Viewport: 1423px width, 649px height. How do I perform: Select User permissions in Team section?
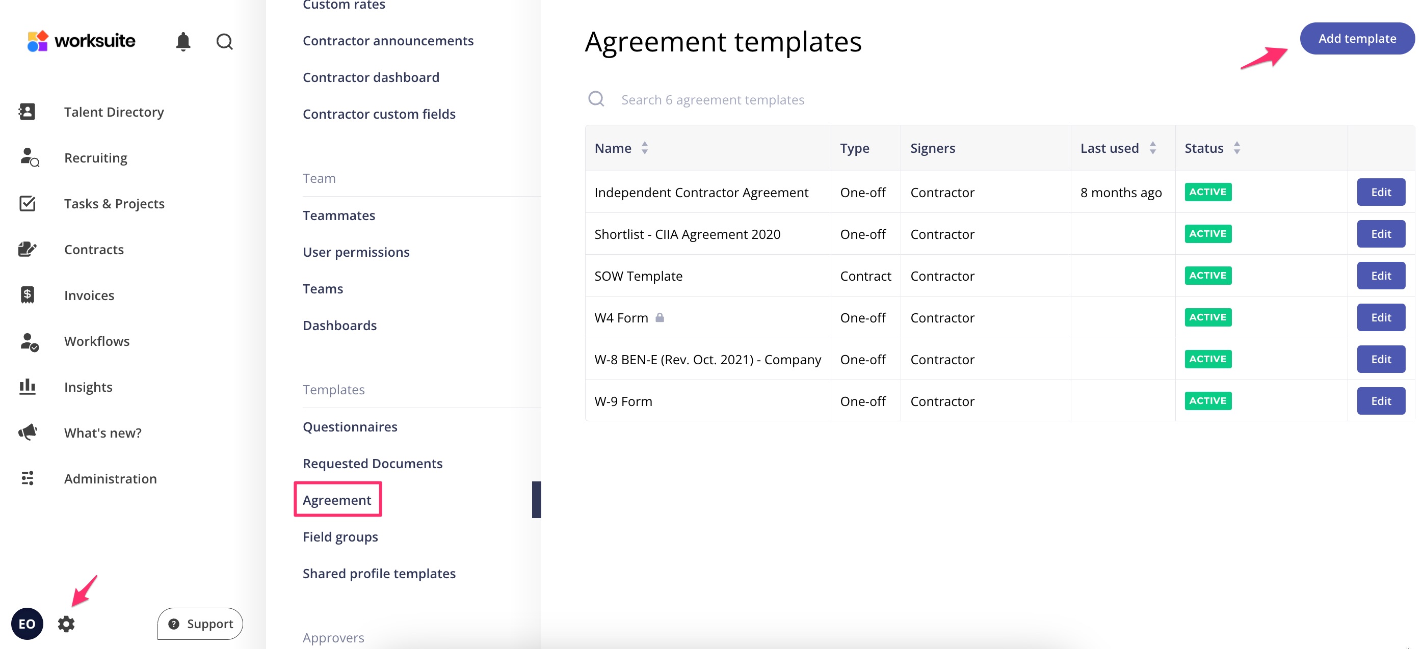(x=356, y=252)
